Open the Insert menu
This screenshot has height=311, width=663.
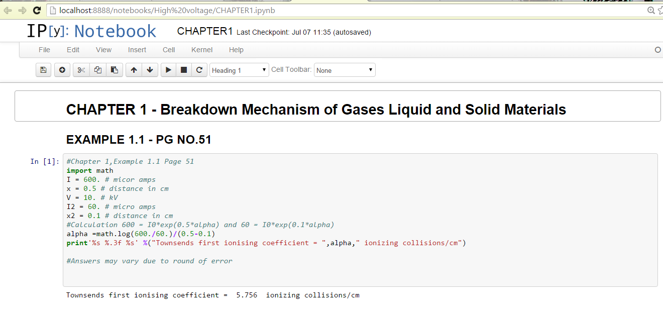pos(137,50)
